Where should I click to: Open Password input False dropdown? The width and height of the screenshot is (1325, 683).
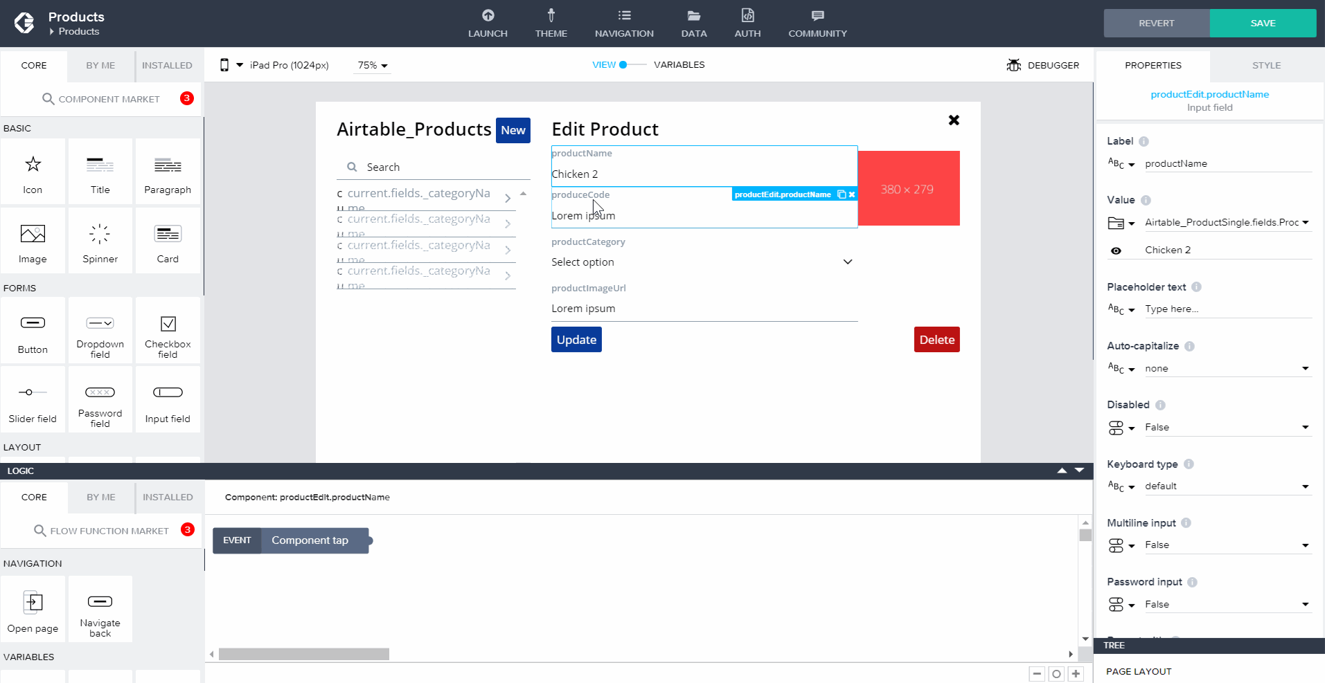(x=1227, y=605)
